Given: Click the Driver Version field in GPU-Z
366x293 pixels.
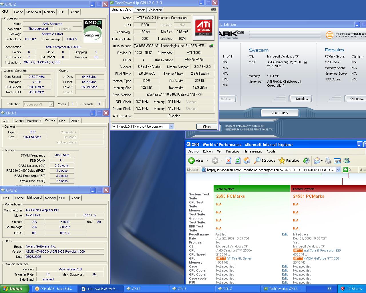Looking at the screenshot, I should [174, 94].
